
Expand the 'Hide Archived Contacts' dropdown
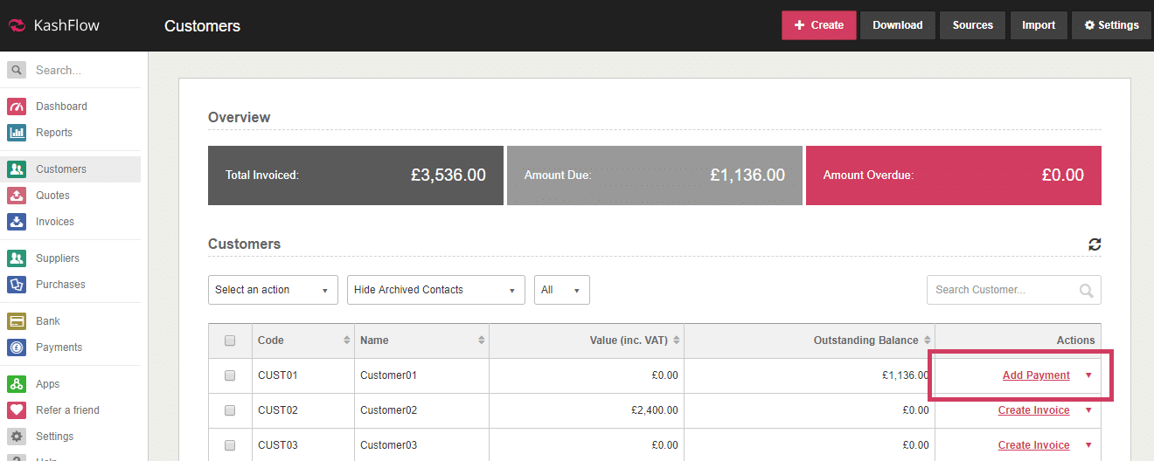click(x=435, y=290)
